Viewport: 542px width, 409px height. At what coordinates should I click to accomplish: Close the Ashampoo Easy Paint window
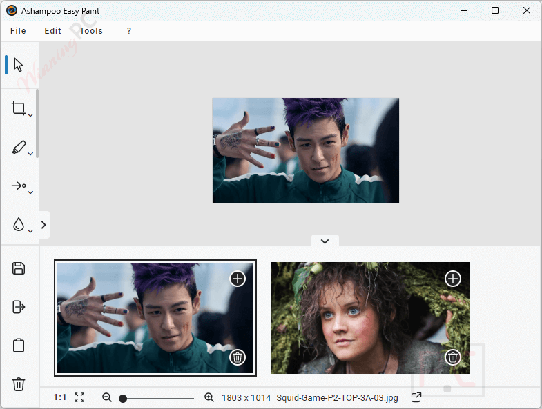tap(526, 11)
